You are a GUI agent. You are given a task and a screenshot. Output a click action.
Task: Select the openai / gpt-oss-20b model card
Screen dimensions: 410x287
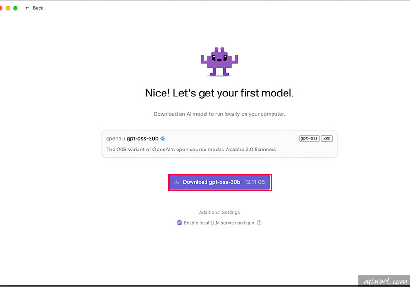pos(219,144)
